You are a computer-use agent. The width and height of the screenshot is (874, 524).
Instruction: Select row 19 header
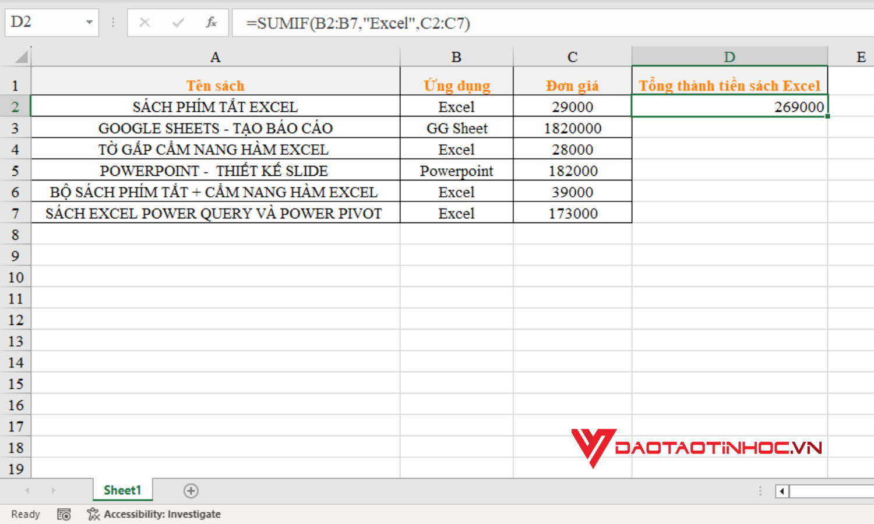15,469
